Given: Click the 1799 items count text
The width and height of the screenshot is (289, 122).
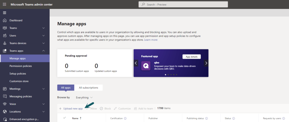Looking at the screenshot, I should click(x=164, y=108).
